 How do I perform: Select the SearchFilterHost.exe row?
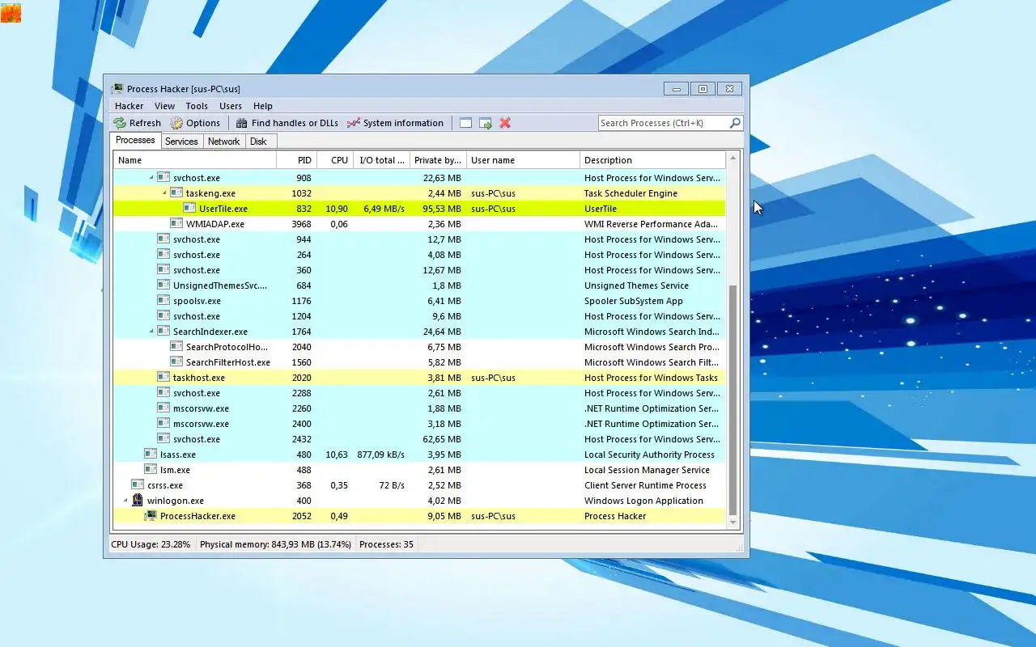tap(419, 362)
